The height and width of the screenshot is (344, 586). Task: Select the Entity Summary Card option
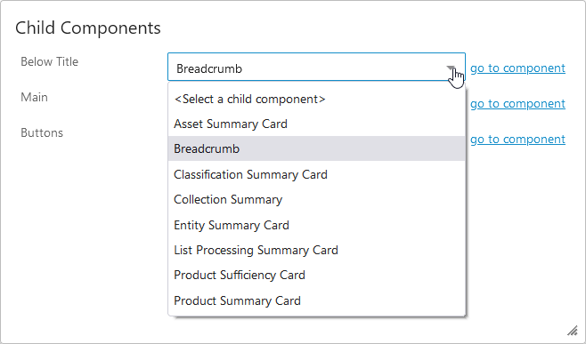(316, 226)
